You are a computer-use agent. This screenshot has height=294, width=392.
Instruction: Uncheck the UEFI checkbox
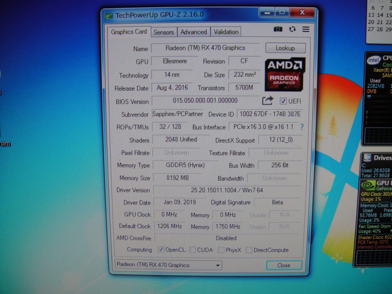[283, 101]
